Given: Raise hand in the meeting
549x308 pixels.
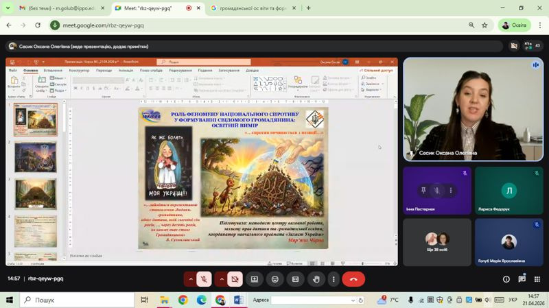Looking at the screenshot, I should click(316, 279).
